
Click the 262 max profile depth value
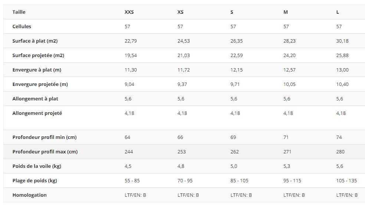(235, 152)
